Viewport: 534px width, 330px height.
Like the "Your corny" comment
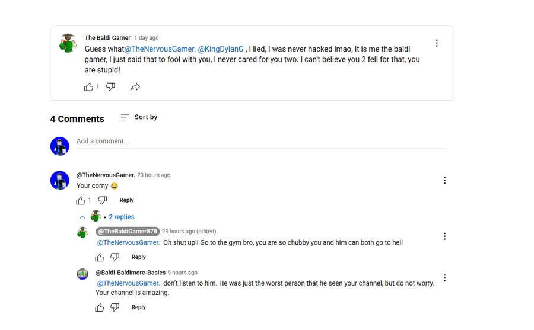click(x=81, y=200)
